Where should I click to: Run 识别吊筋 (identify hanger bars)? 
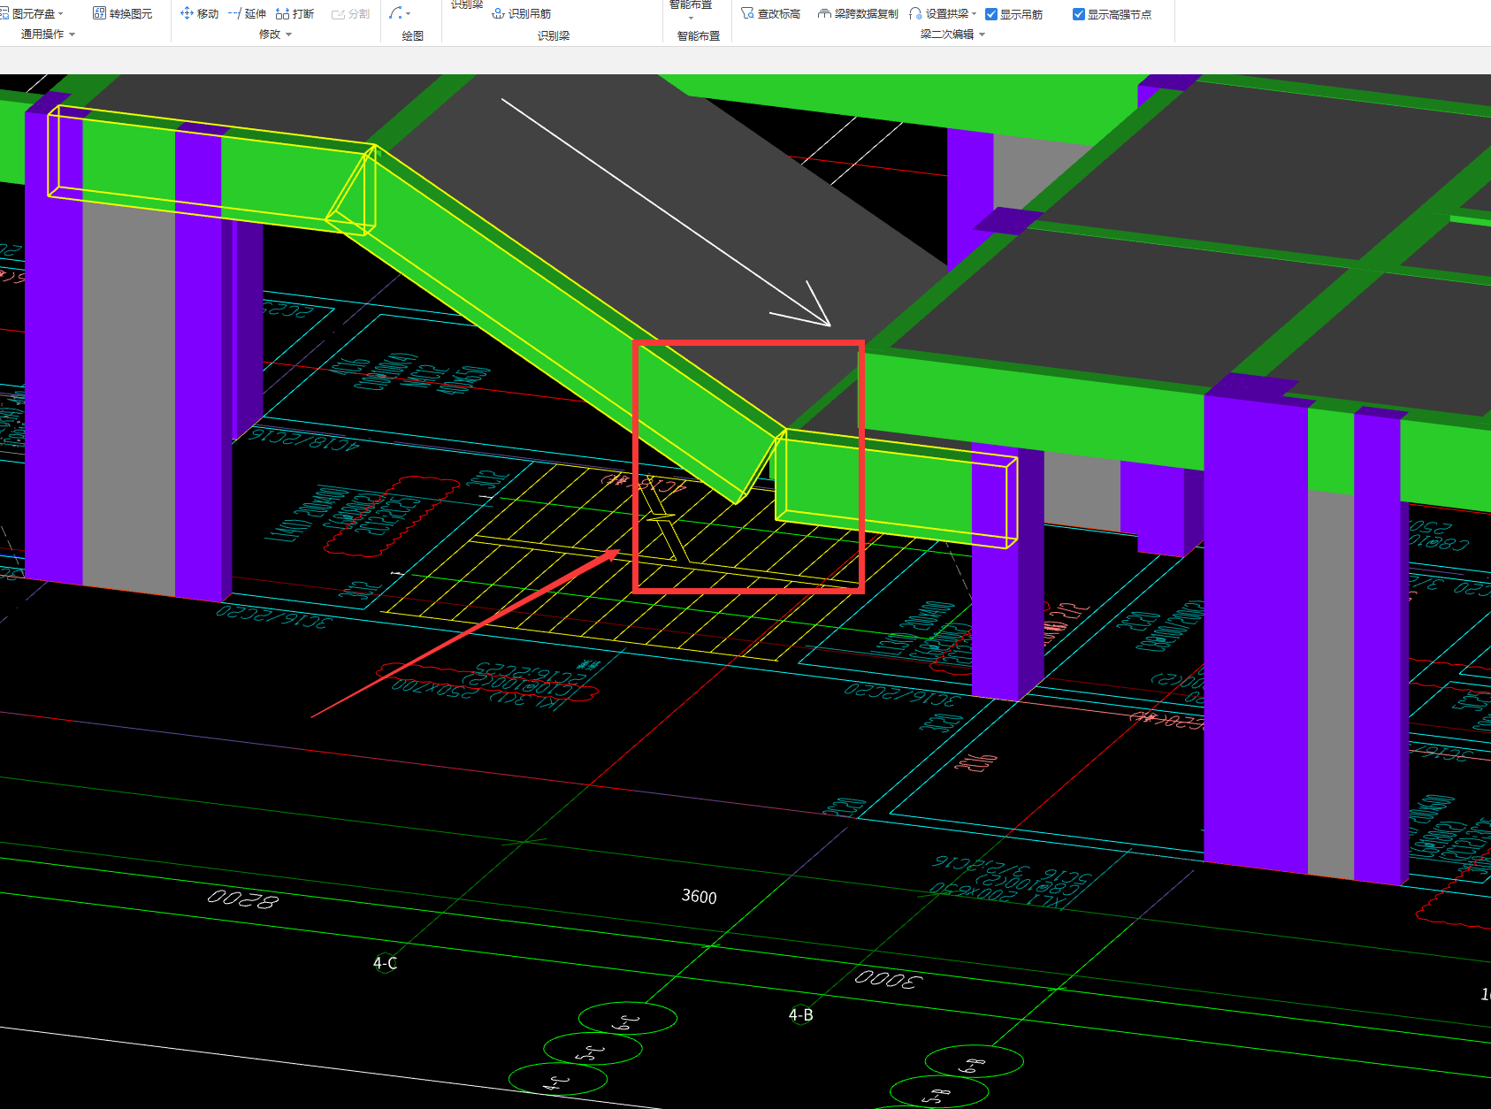tap(522, 13)
